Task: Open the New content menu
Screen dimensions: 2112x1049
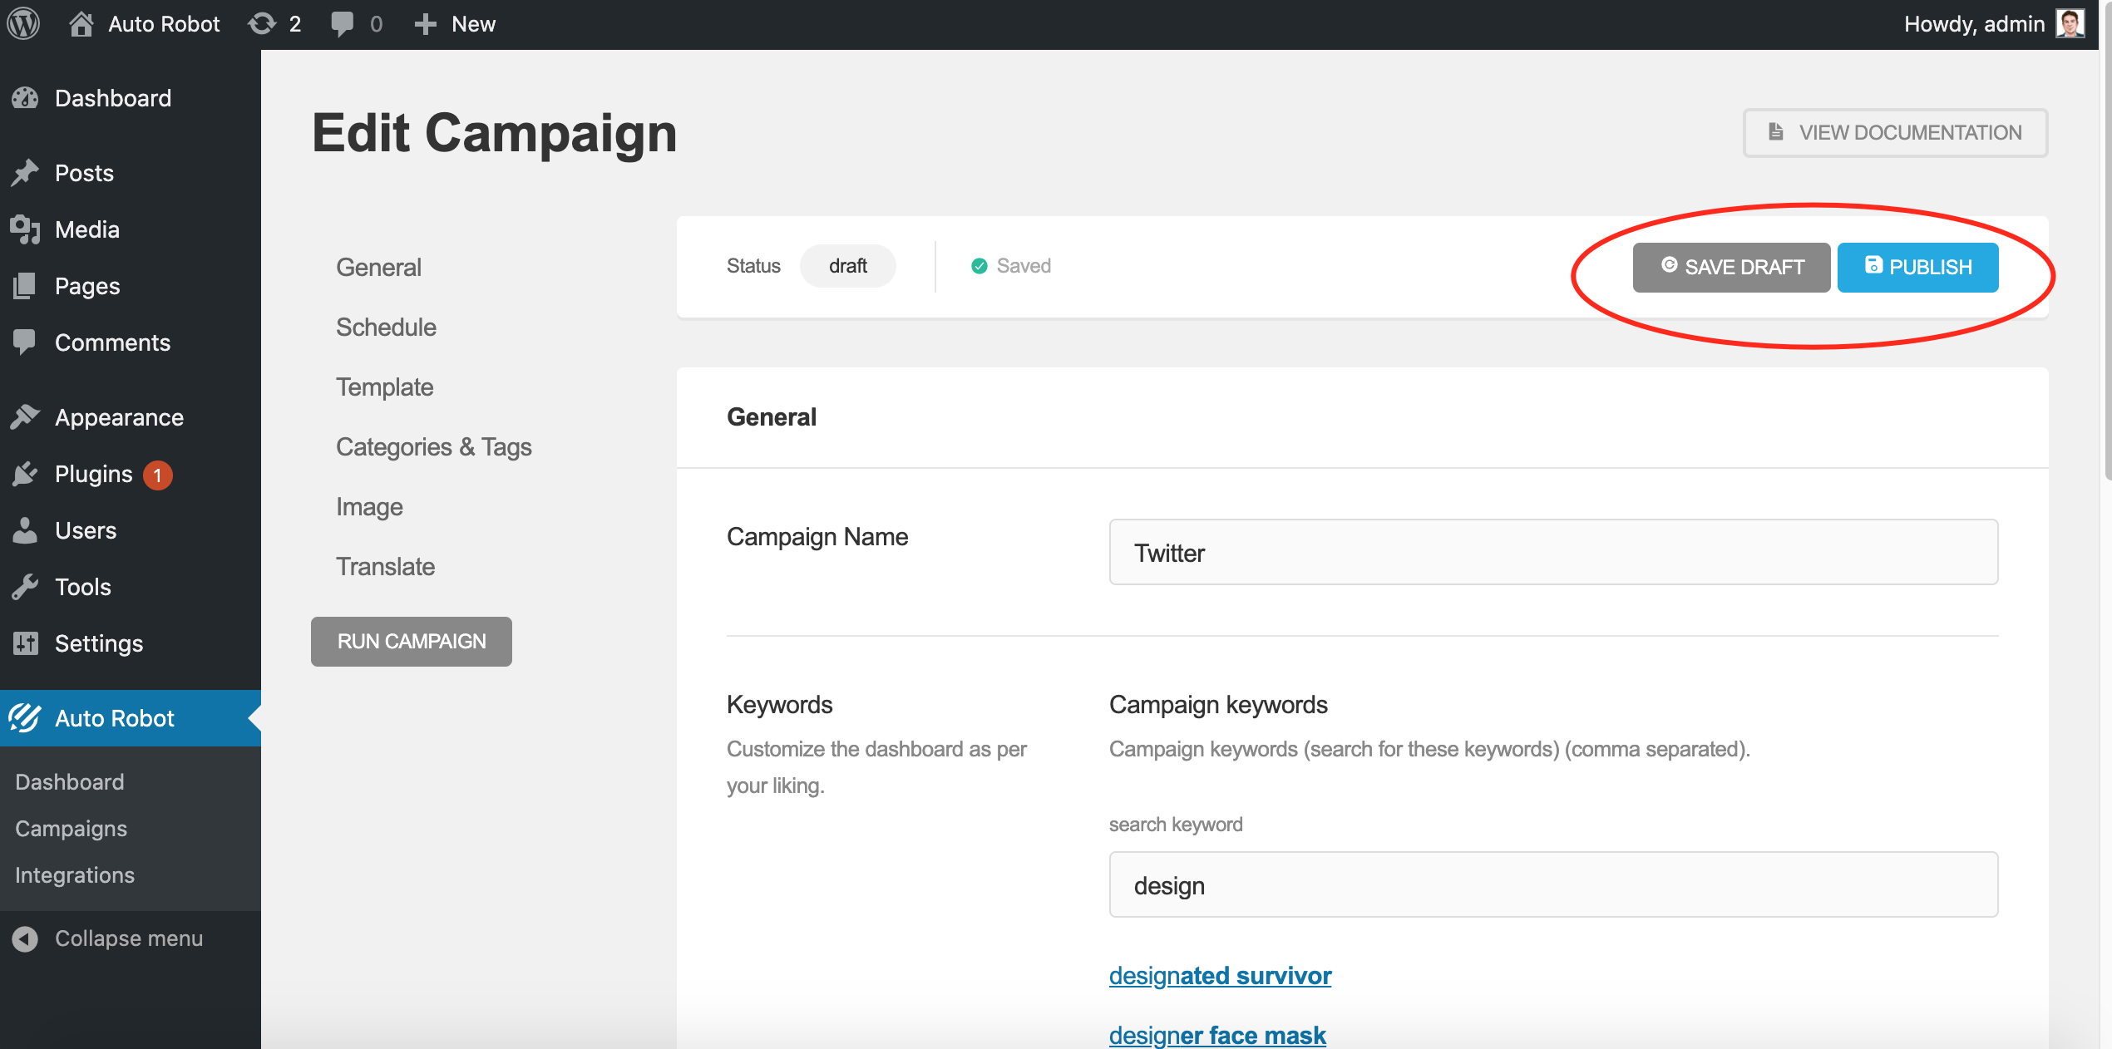Action: [x=456, y=23]
